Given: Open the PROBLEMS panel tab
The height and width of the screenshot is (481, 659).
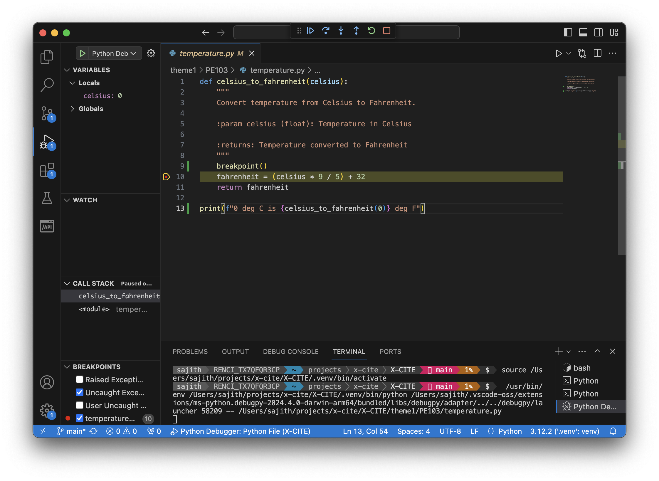Looking at the screenshot, I should coord(190,351).
